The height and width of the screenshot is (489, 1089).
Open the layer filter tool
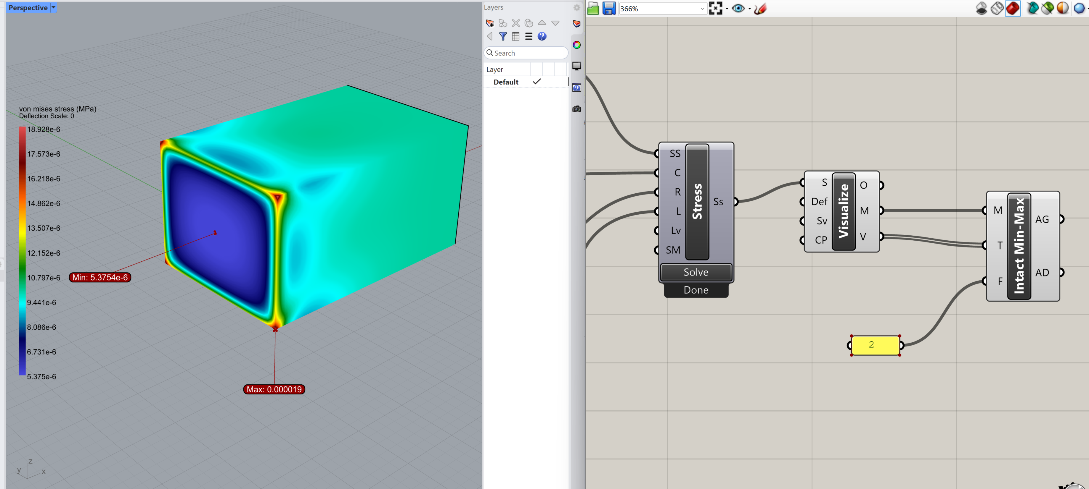[x=503, y=36]
